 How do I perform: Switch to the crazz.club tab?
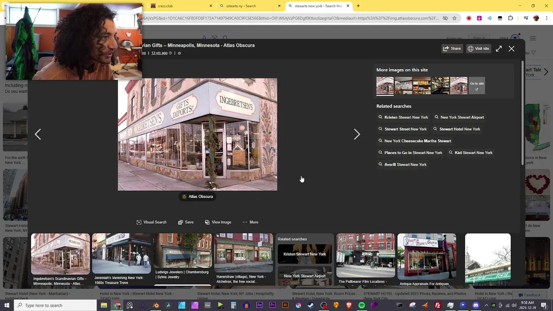click(179, 6)
